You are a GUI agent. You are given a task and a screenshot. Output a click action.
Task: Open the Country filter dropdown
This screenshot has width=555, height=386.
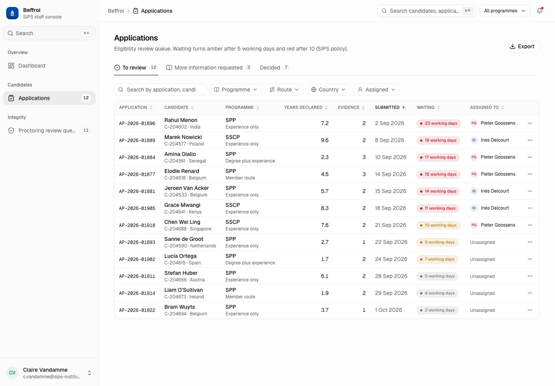pyautogui.click(x=328, y=90)
